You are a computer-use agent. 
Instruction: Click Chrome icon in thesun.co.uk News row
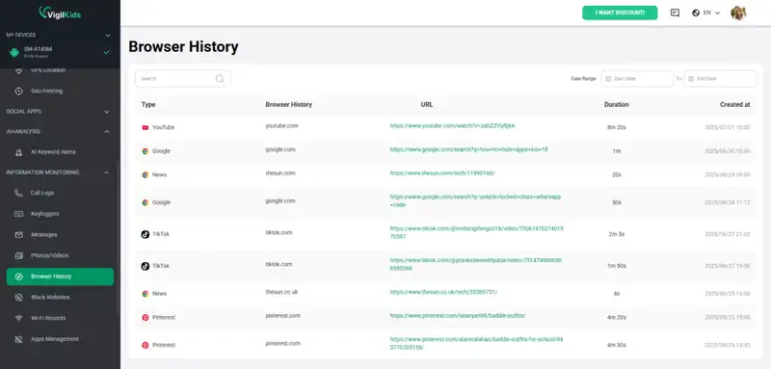tap(146, 293)
